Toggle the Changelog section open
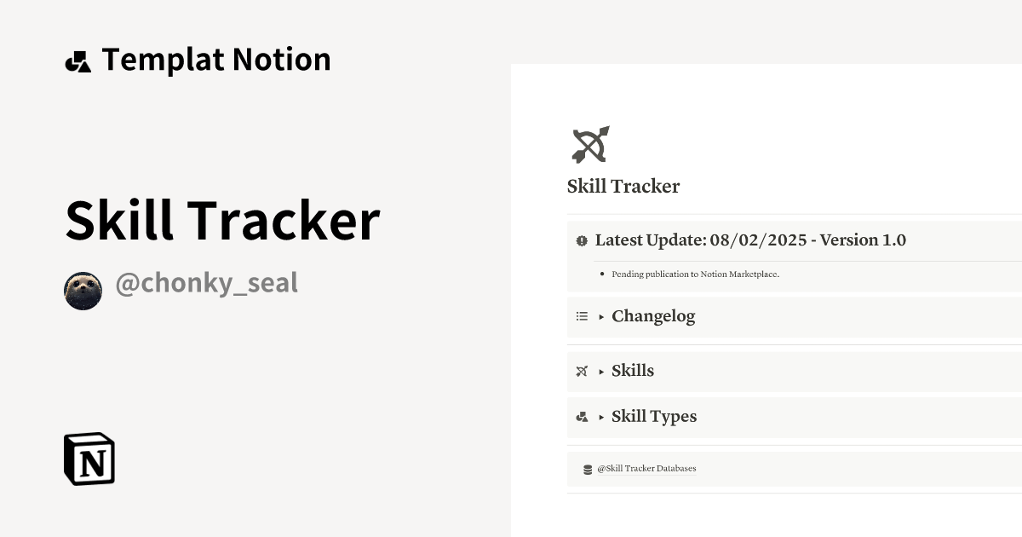1022x537 pixels. click(x=654, y=316)
